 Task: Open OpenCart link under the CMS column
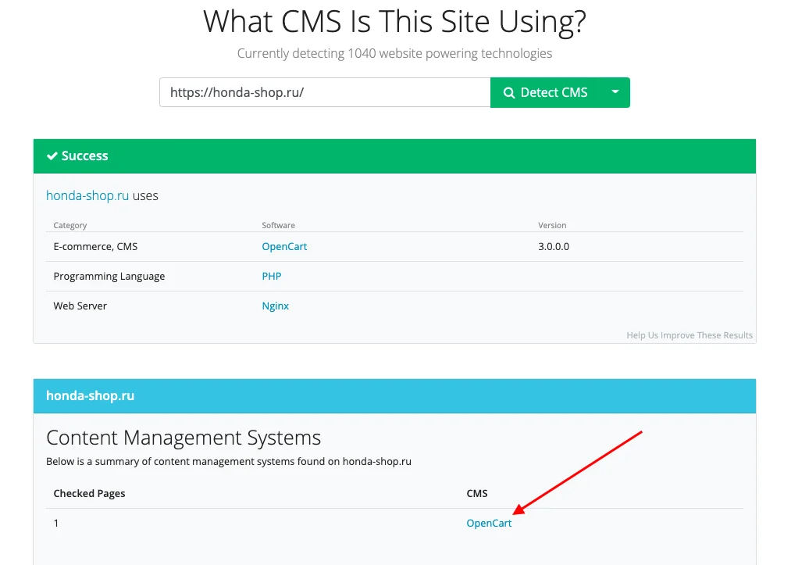point(489,523)
